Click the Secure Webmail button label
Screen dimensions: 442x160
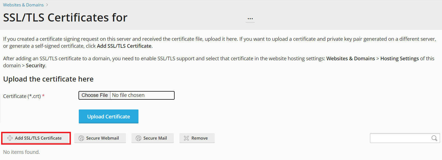point(103,138)
